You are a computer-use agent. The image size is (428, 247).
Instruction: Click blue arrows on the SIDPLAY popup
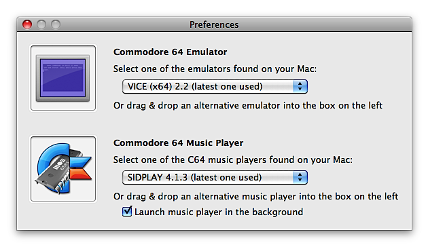(x=300, y=178)
